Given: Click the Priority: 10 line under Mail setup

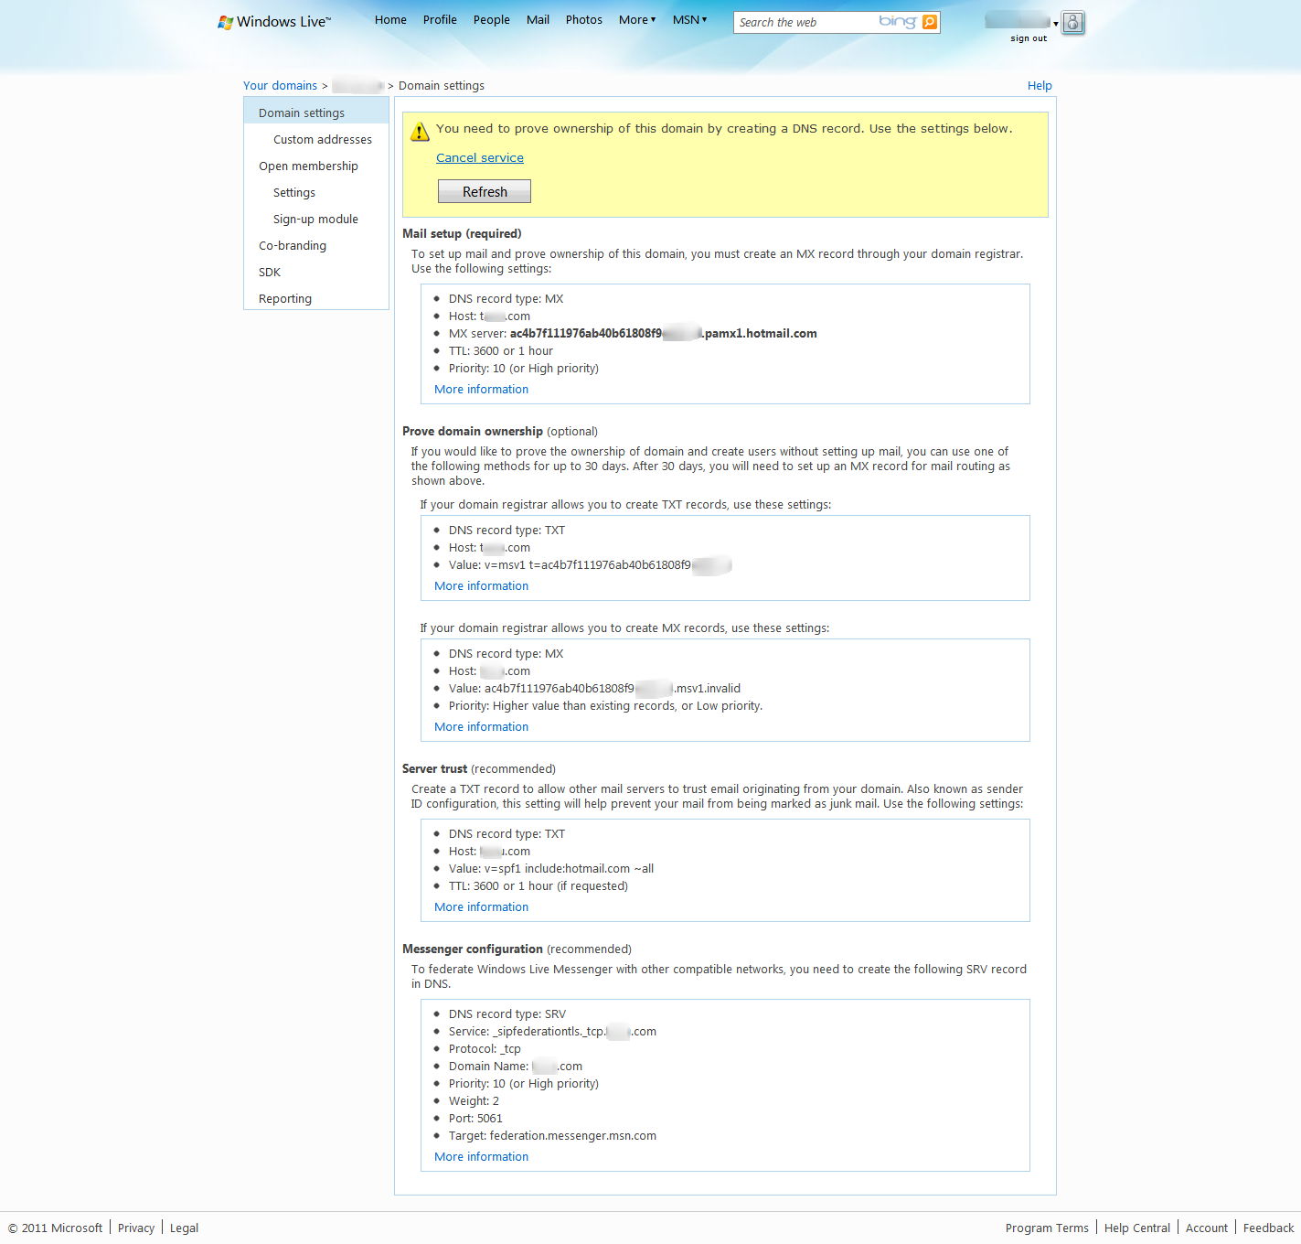Looking at the screenshot, I should pos(524,368).
